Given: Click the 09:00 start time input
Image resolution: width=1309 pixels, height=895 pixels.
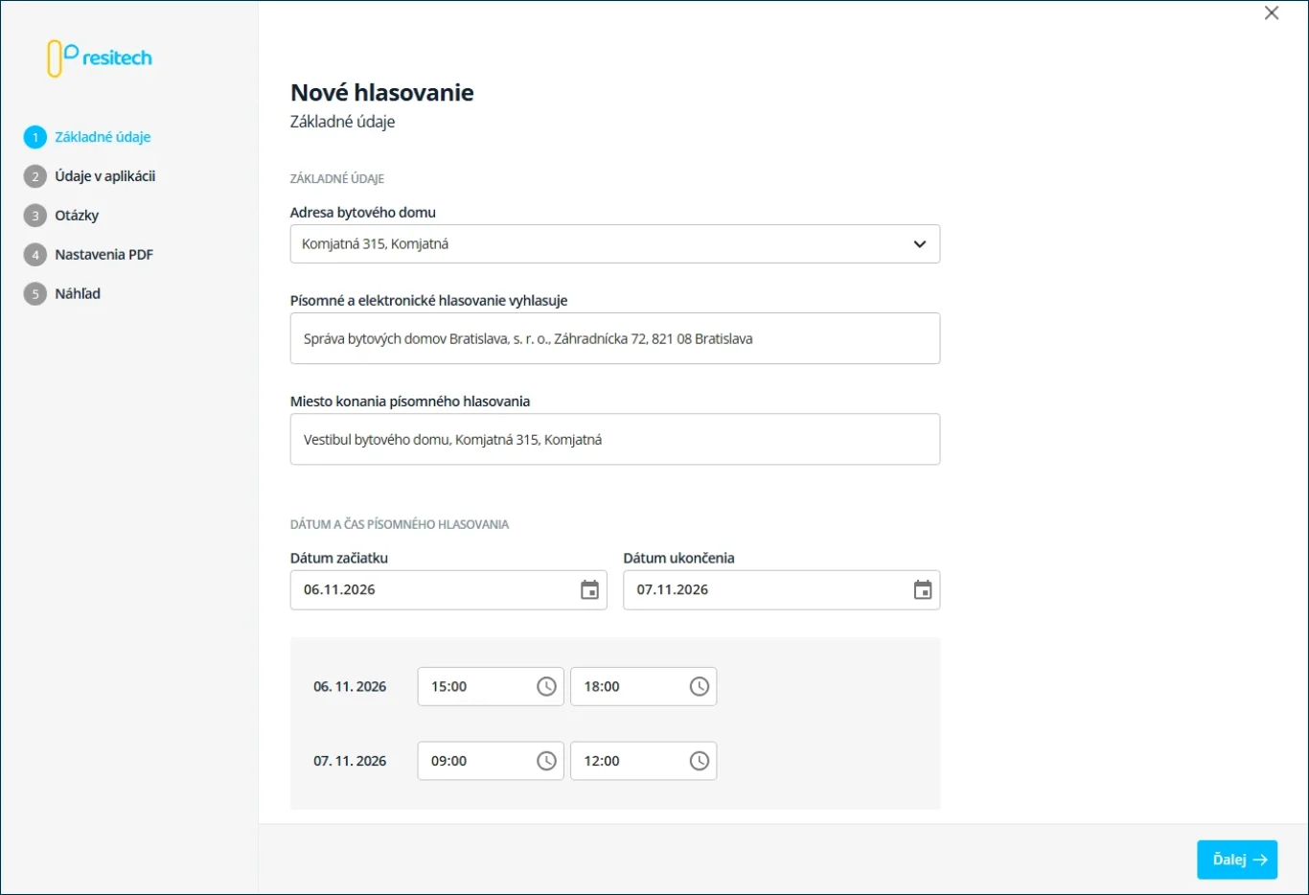Looking at the screenshot, I should click(491, 761).
